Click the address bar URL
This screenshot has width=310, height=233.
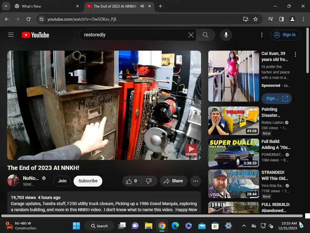coord(82,19)
